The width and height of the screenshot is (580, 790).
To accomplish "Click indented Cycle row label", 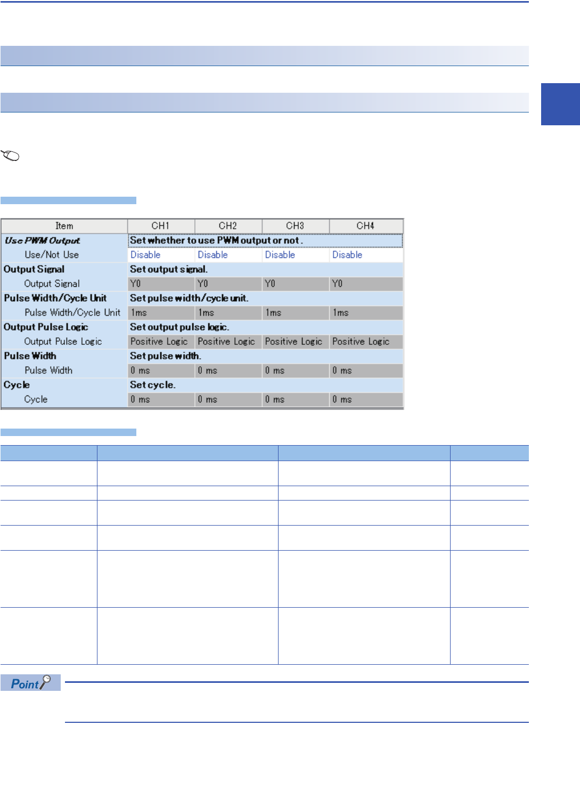I will 36,399.
